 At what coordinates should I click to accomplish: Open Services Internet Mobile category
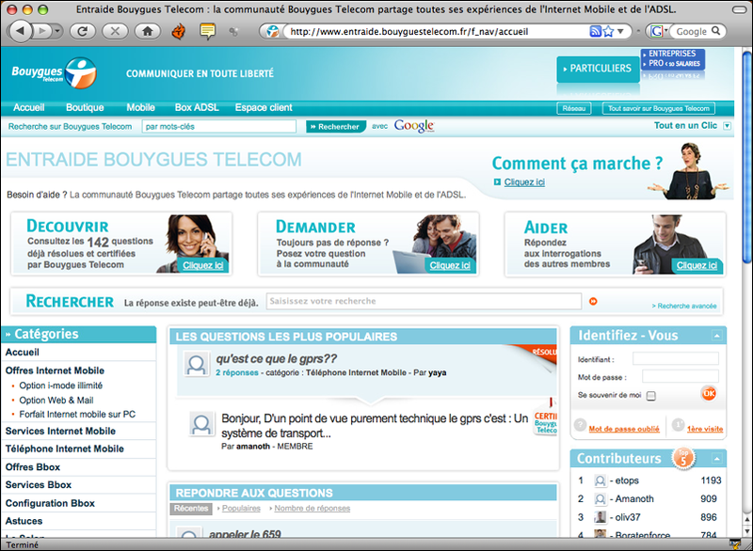pyautogui.click(x=60, y=431)
